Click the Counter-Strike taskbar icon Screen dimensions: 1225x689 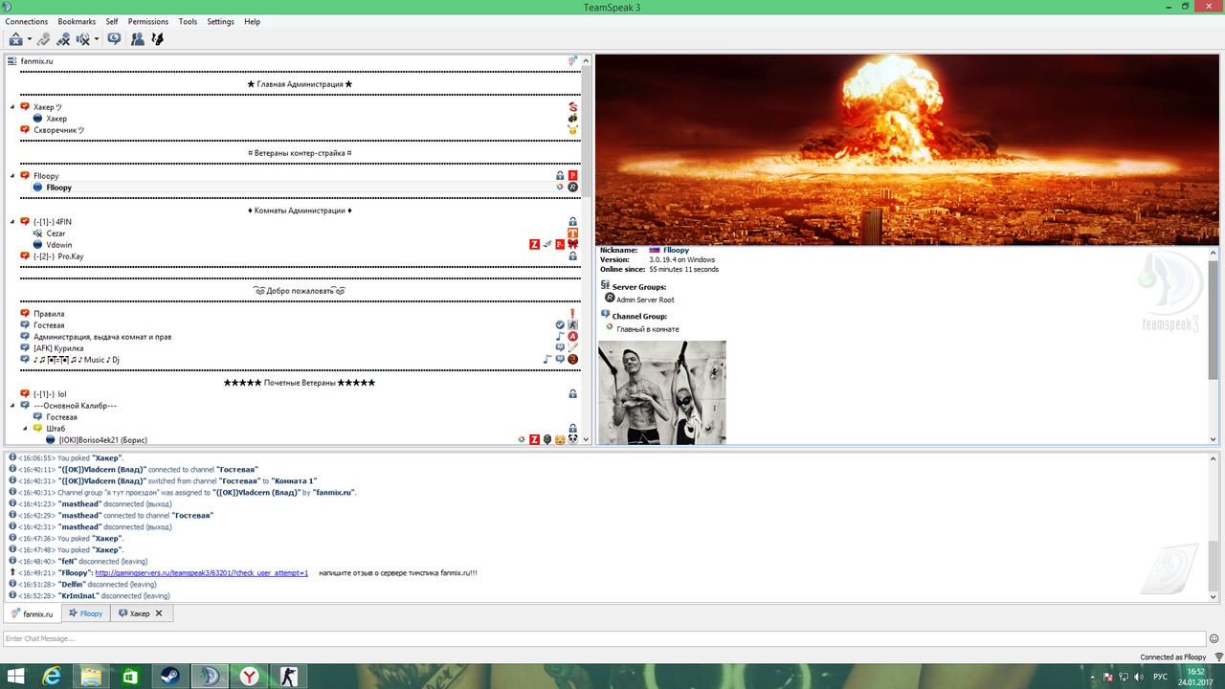[x=288, y=677]
